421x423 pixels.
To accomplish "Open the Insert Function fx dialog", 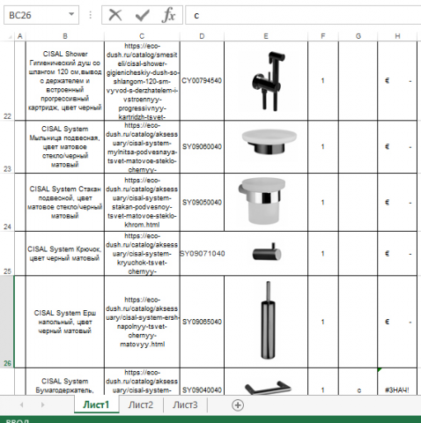I will (168, 15).
